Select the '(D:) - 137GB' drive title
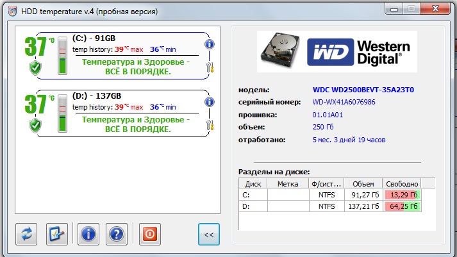The width and height of the screenshot is (457, 257). point(97,96)
